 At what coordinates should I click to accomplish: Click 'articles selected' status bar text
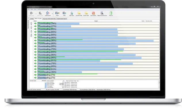coord(34,90)
